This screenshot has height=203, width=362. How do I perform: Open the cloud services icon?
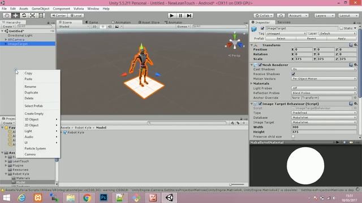[x=281, y=15]
